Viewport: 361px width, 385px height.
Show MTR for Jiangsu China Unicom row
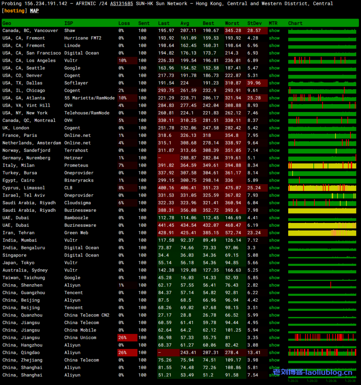pos(274,338)
